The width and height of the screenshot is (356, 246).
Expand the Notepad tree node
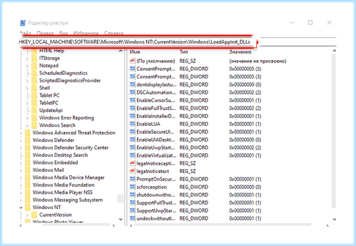(27, 66)
